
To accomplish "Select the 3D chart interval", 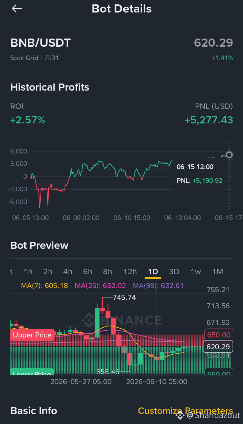I will pyautogui.click(x=174, y=272).
